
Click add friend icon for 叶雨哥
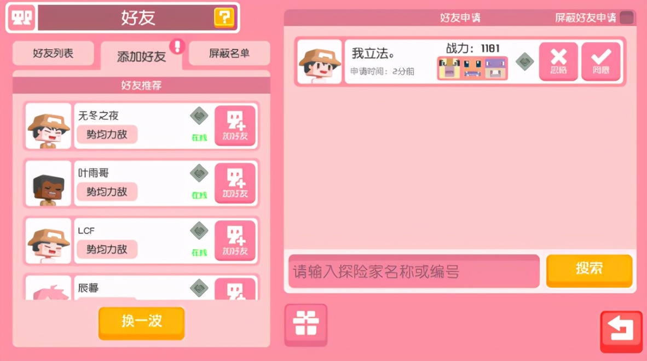pyautogui.click(x=235, y=183)
